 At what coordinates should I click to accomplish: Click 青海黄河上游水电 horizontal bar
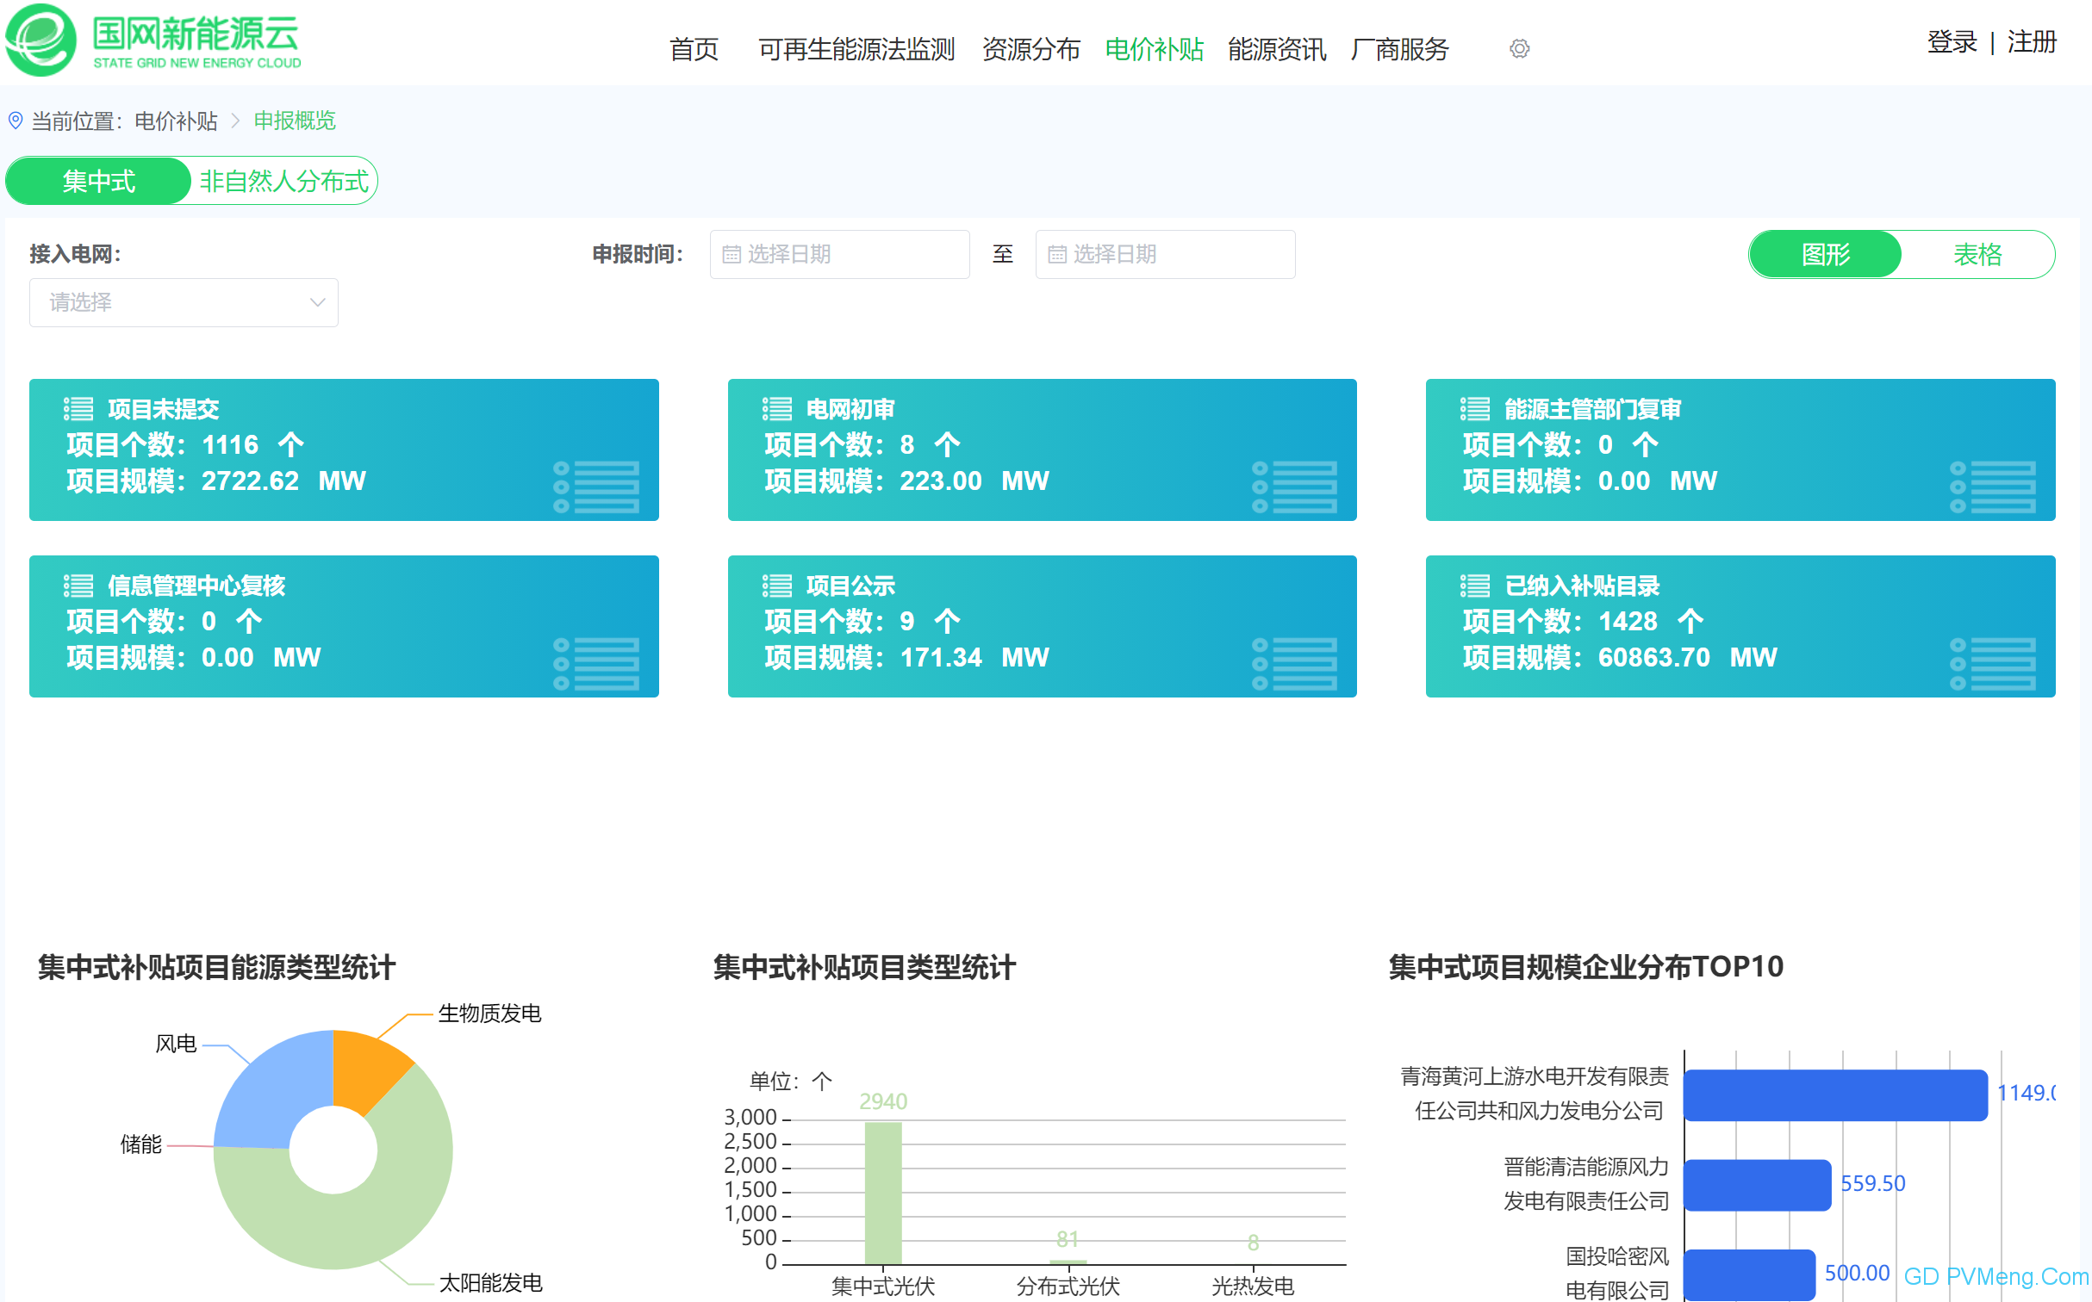(1835, 1094)
